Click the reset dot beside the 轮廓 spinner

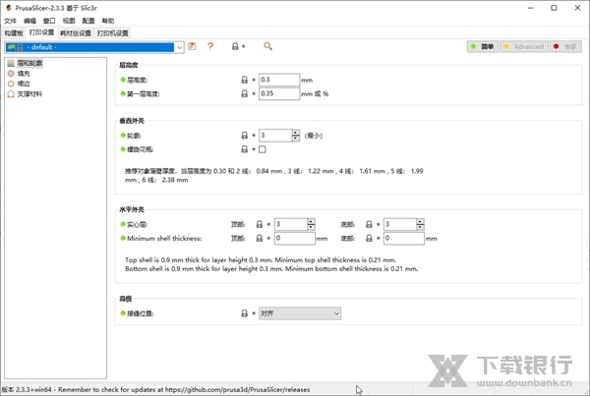[254, 136]
